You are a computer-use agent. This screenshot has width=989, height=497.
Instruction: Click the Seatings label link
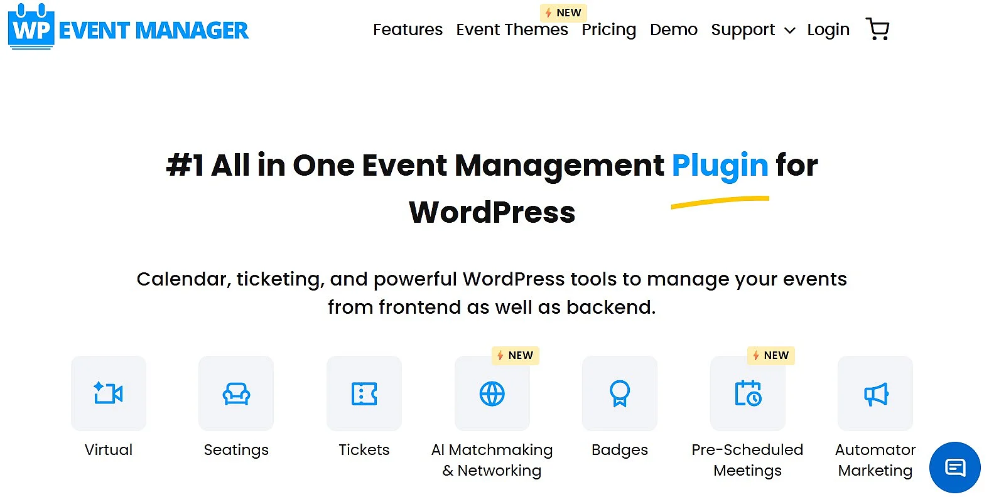236,450
